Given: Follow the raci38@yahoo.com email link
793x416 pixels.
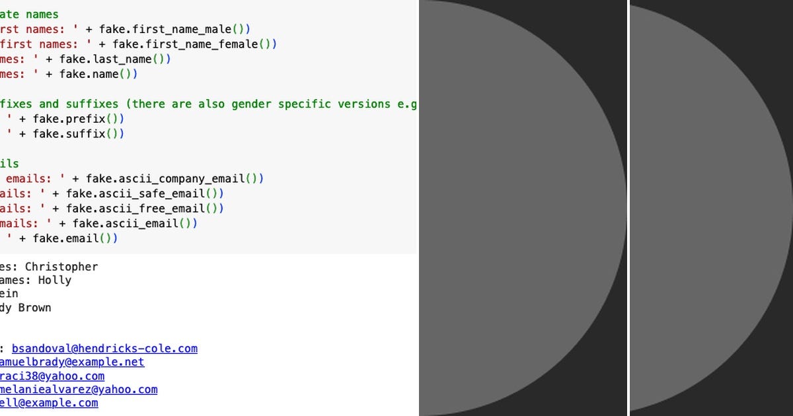Looking at the screenshot, I should point(52,376).
